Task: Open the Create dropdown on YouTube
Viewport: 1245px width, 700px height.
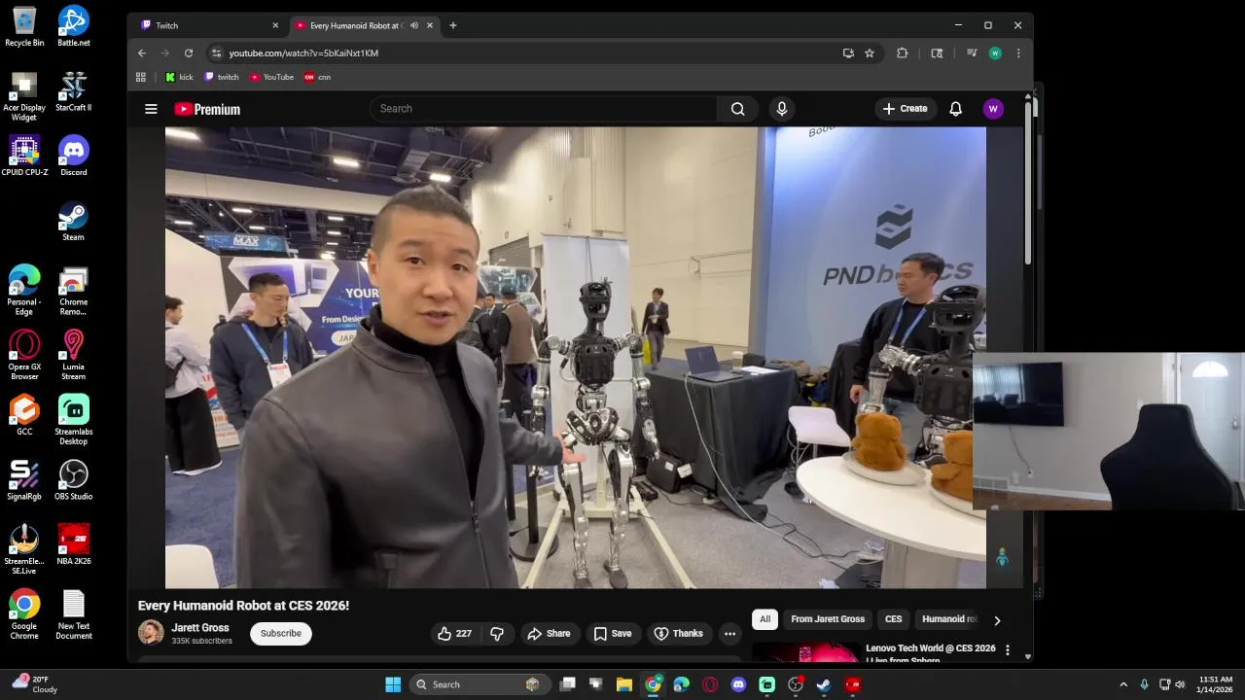Action: [906, 109]
